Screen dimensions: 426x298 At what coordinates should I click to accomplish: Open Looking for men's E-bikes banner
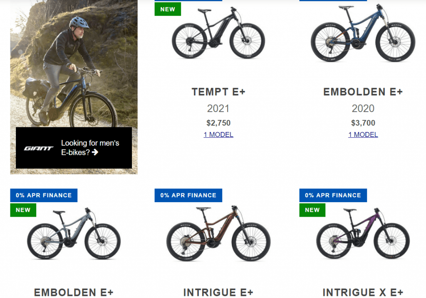[x=74, y=148]
